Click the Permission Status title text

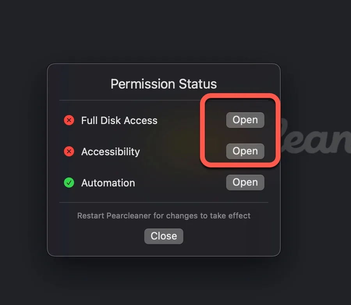tap(163, 84)
